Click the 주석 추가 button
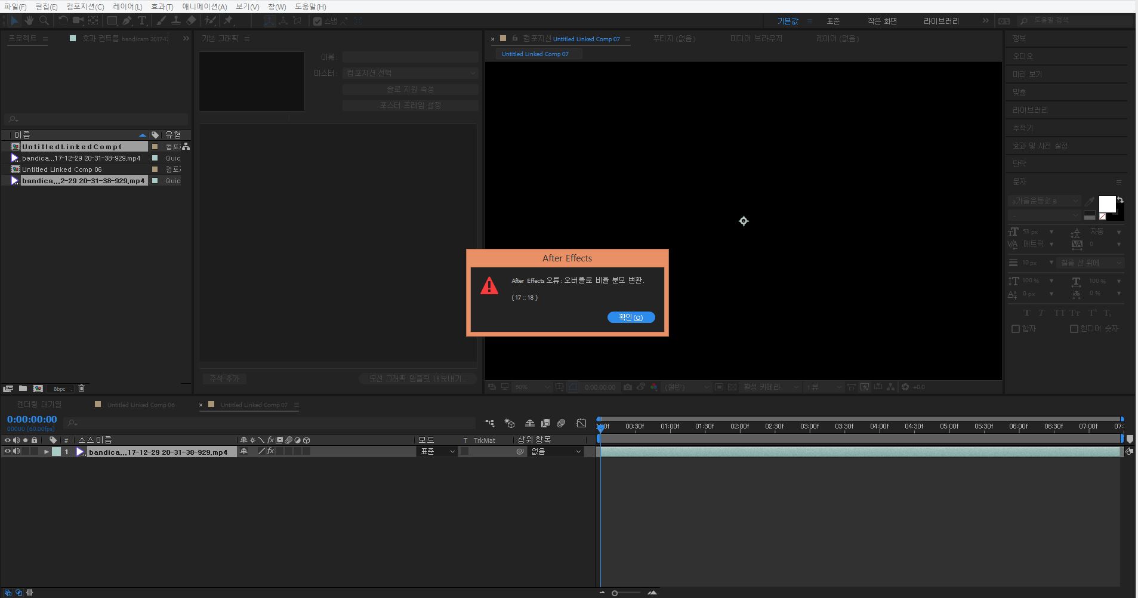 pos(224,379)
